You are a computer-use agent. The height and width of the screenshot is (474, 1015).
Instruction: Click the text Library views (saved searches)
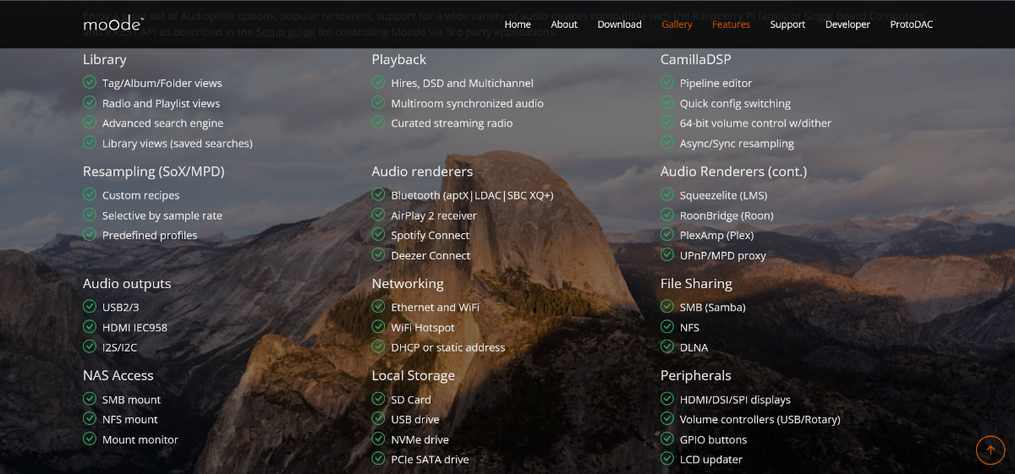click(178, 144)
